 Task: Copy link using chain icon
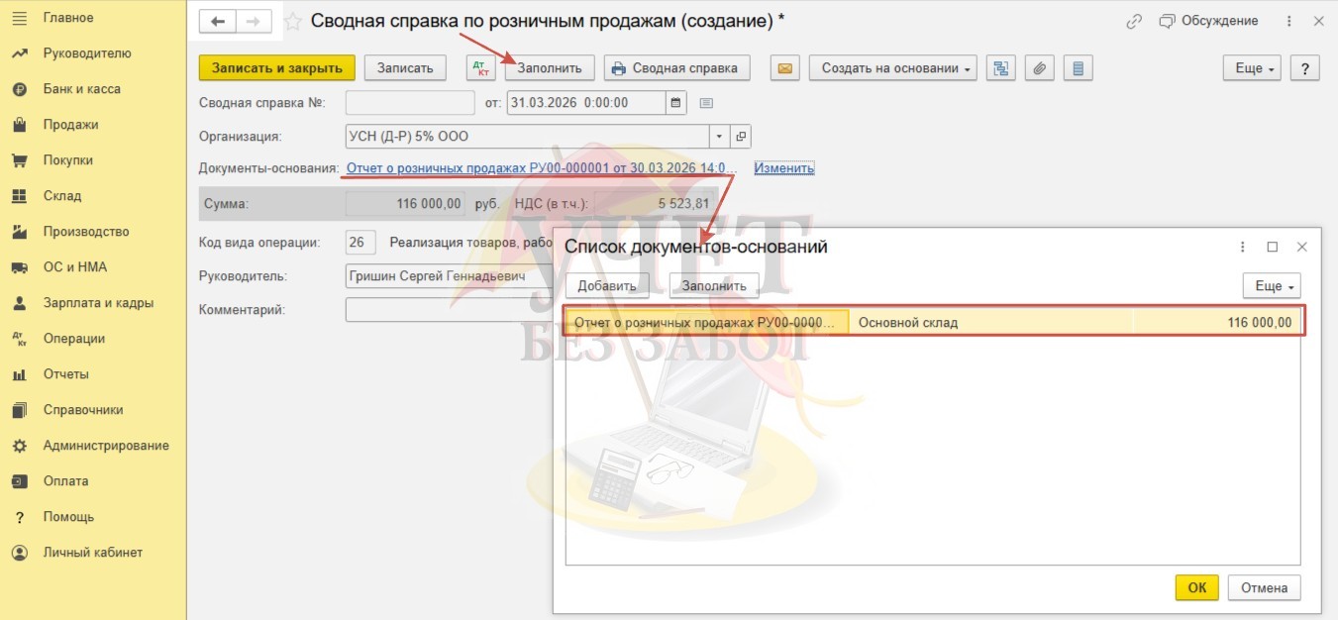(x=1134, y=21)
